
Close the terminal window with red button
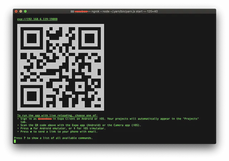point(16,11)
